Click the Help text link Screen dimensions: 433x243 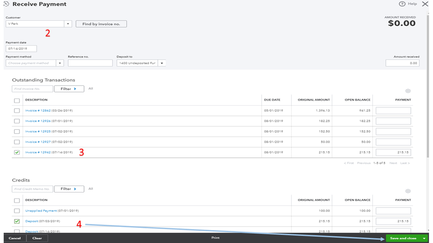[x=412, y=4]
